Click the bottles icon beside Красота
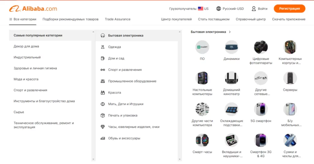The height and width of the screenshot is (164, 314). (103, 92)
